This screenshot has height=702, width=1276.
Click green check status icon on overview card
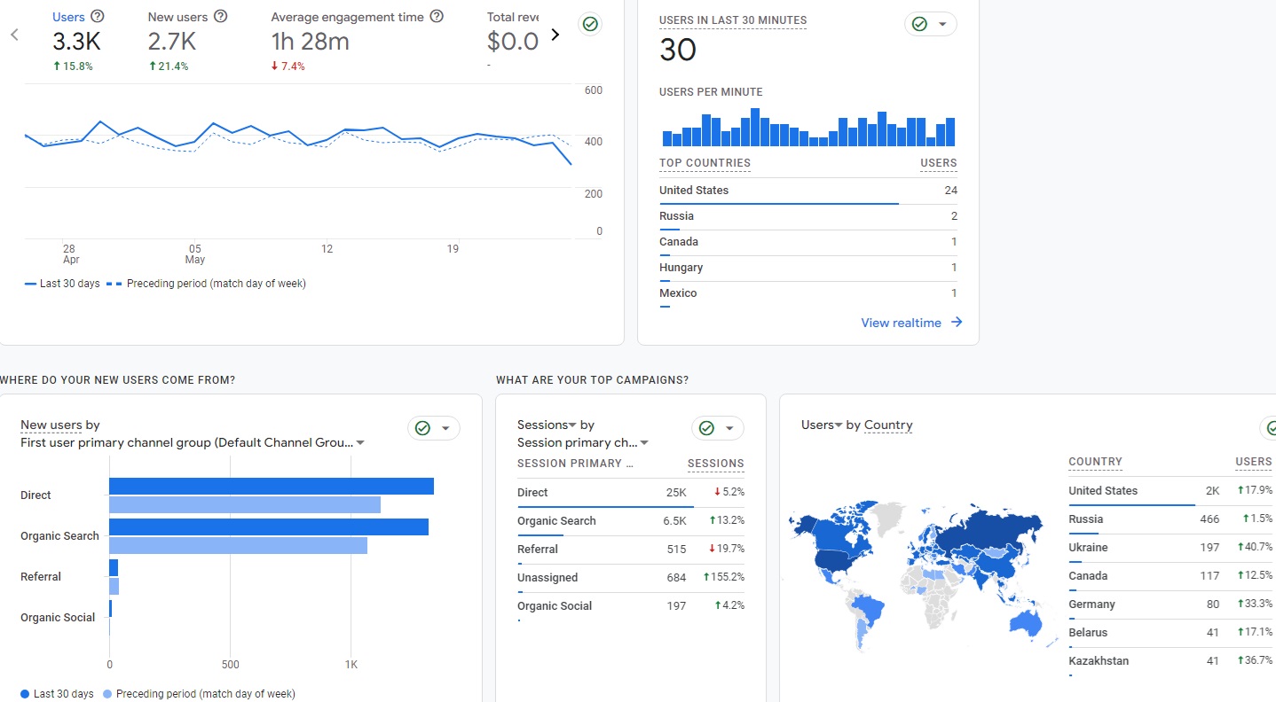click(x=590, y=24)
